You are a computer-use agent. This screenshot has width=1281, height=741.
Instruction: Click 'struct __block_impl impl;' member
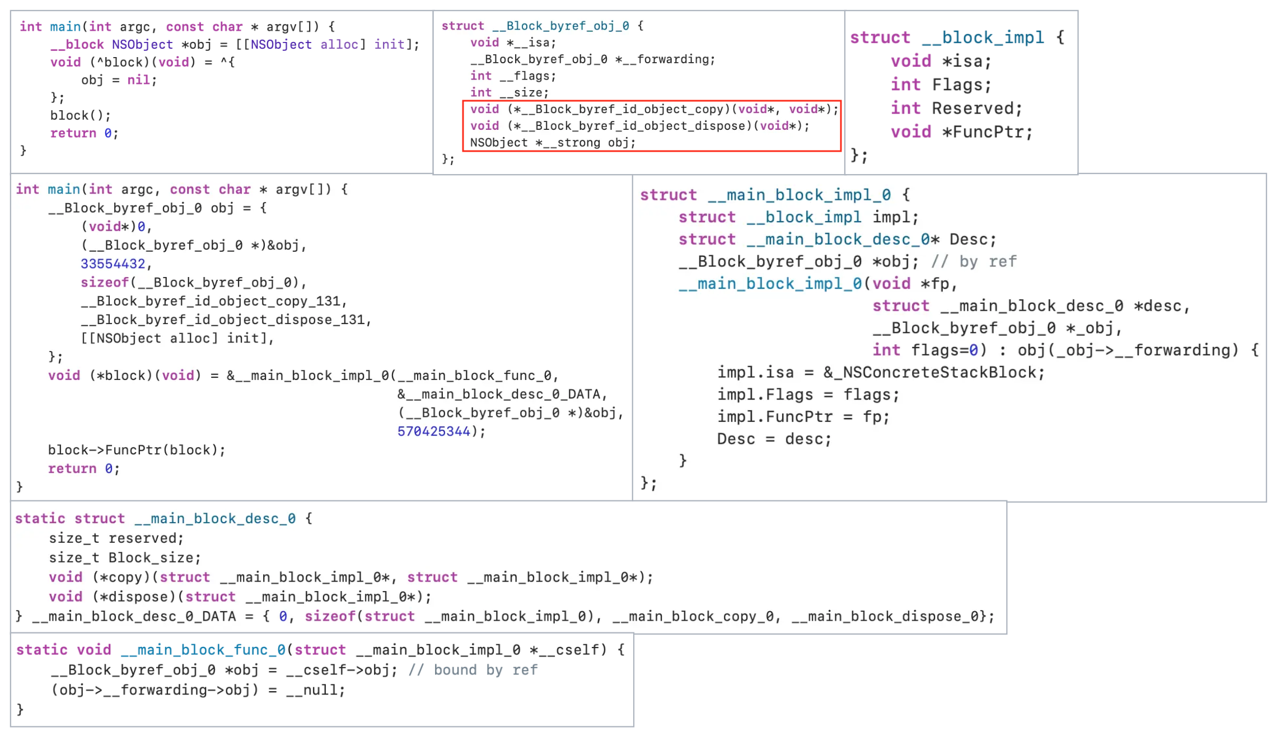[x=798, y=217]
